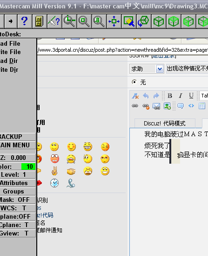Activate the analyze cursor question icon
Viewport: 208px width, 256px height.
click(x=54, y=21)
